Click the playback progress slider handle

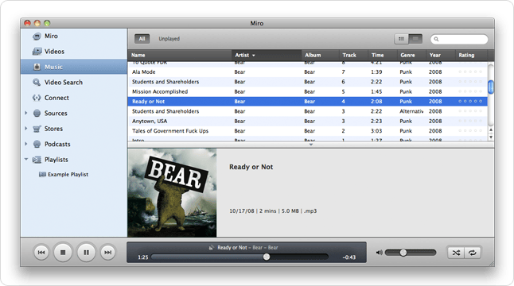click(267, 257)
